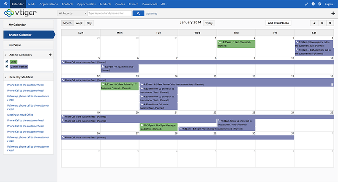Click the pencil icon in top bar
The width and height of the screenshot is (338, 195).
coord(307,4)
